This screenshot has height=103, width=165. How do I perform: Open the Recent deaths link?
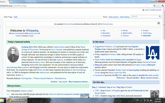133,78
